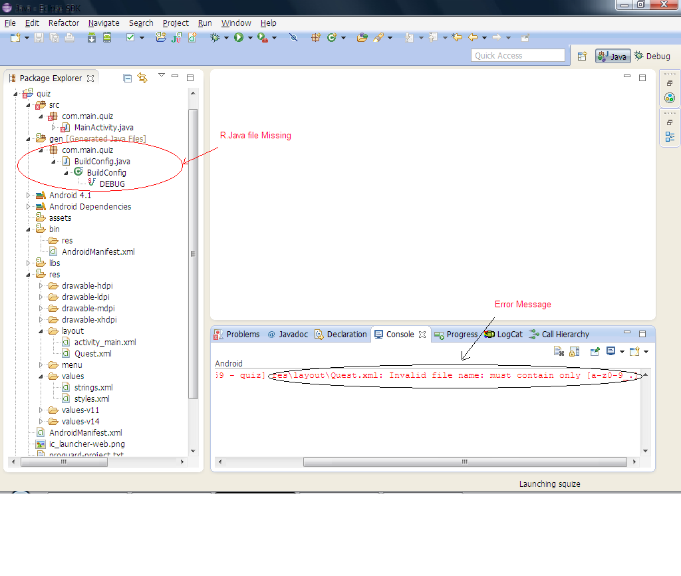Click the Open Type toolbar icon
Screen dimensions: 681x576
pyautogui.click(x=362, y=38)
